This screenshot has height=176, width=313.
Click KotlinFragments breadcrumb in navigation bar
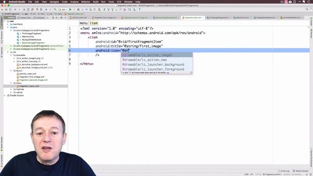point(11,14)
